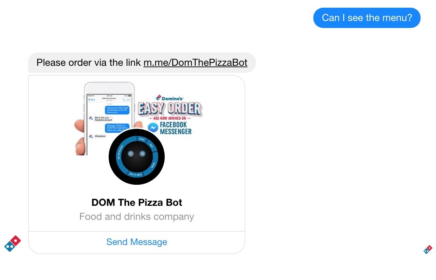Click the EASY ORDER headline graphic
The height and width of the screenshot is (280, 436).
pyautogui.click(x=170, y=109)
